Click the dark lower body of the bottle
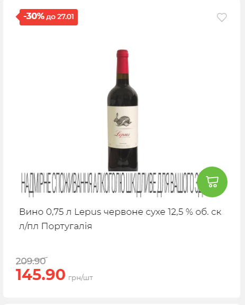Screen dimensions: 245x305 coord(123,160)
